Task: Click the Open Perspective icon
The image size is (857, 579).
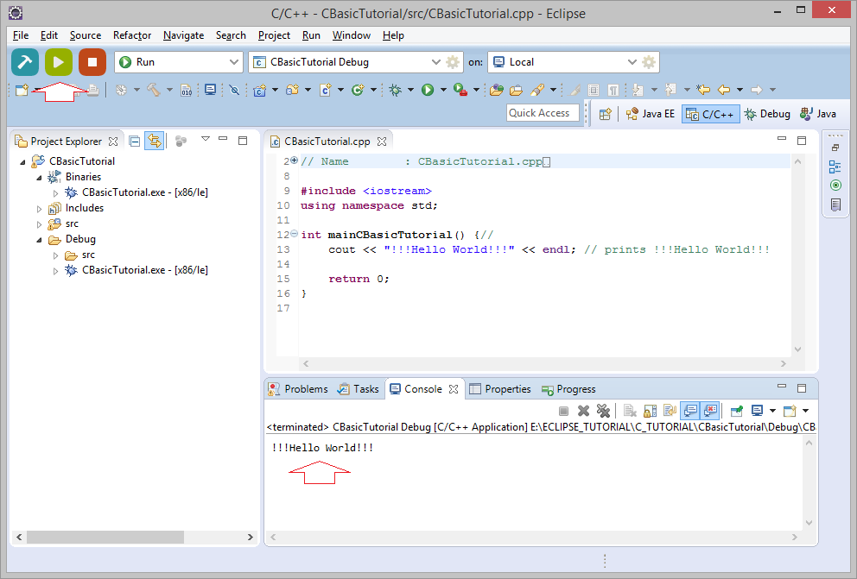Action: tap(605, 114)
